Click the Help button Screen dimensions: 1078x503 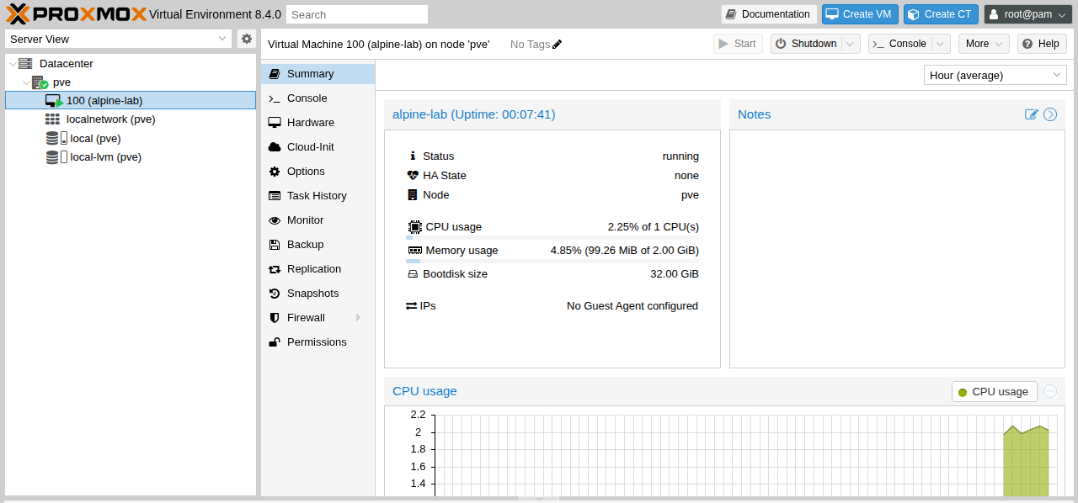coord(1042,44)
